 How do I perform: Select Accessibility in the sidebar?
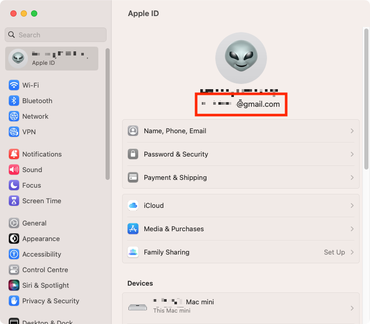point(42,255)
